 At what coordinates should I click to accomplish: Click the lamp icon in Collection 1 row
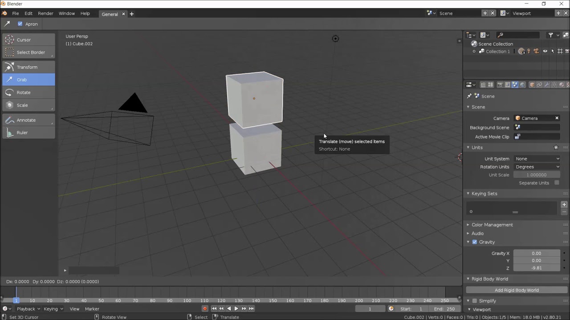tap(529, 51)
